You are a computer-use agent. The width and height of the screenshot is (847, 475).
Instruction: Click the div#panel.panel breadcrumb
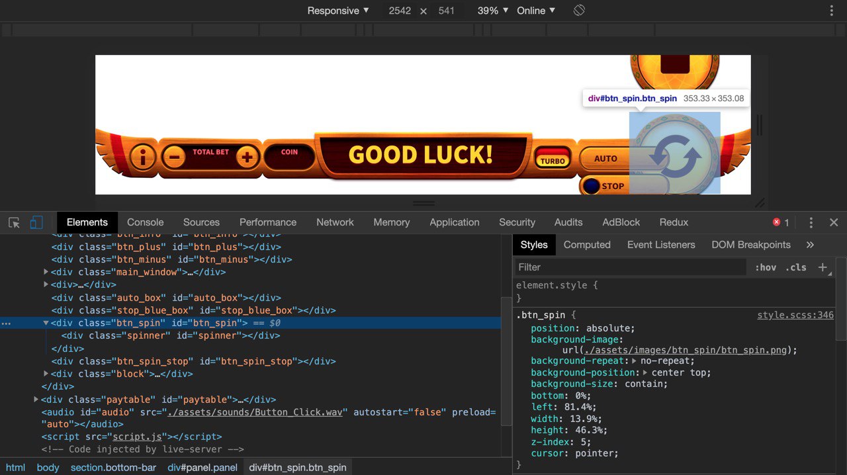coord(202,467)
